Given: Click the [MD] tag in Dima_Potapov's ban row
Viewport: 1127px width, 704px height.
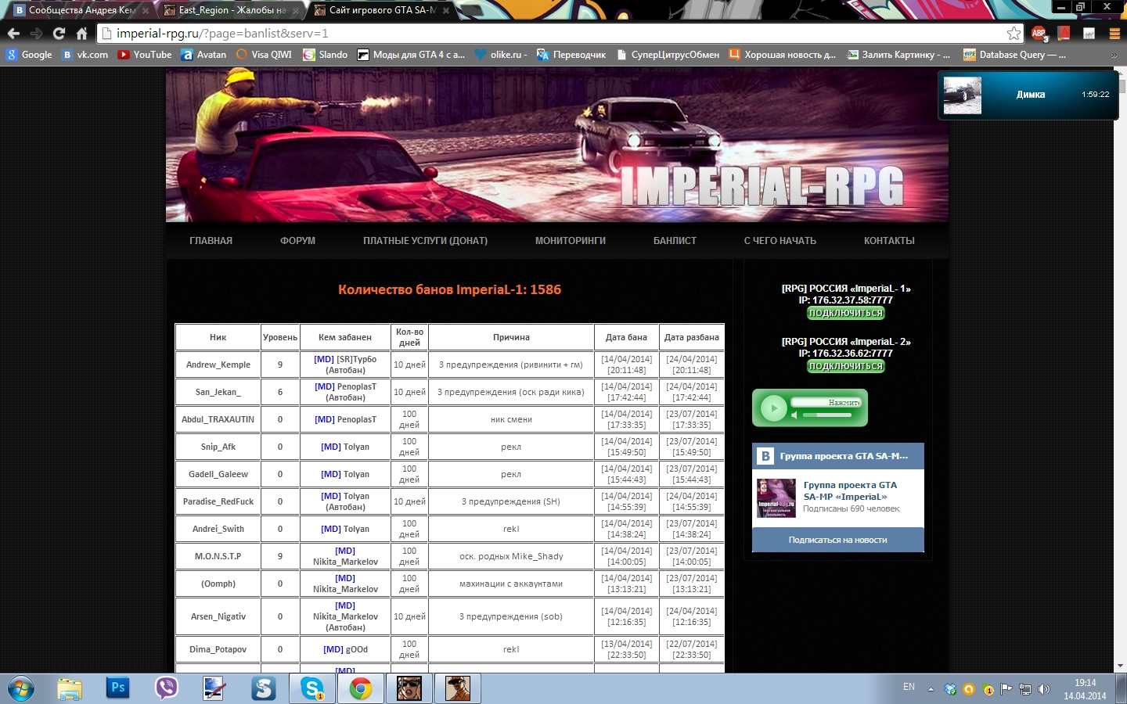Looking at the screenshot, I should 333,649.
